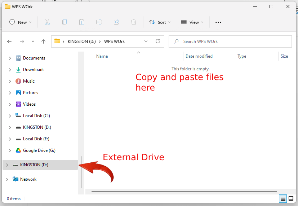Click WPS WOrk in address bar
This screenshot has height=206, width=298.
115,41
